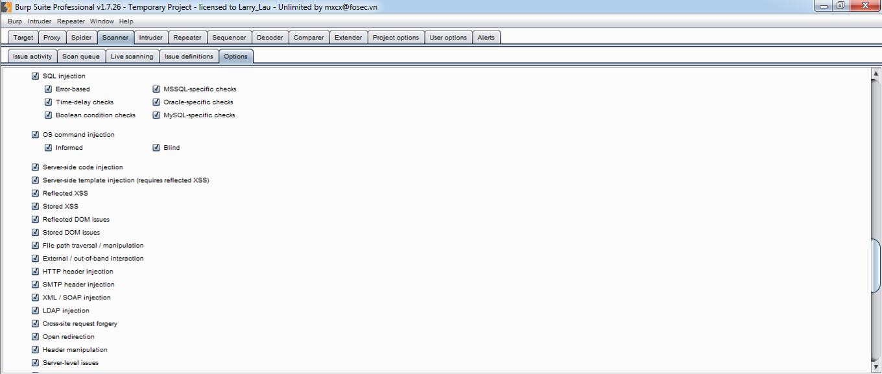This screenshot has height=374, width=882.
Task: Click the scrollbar up arrow
Action: 876,73
